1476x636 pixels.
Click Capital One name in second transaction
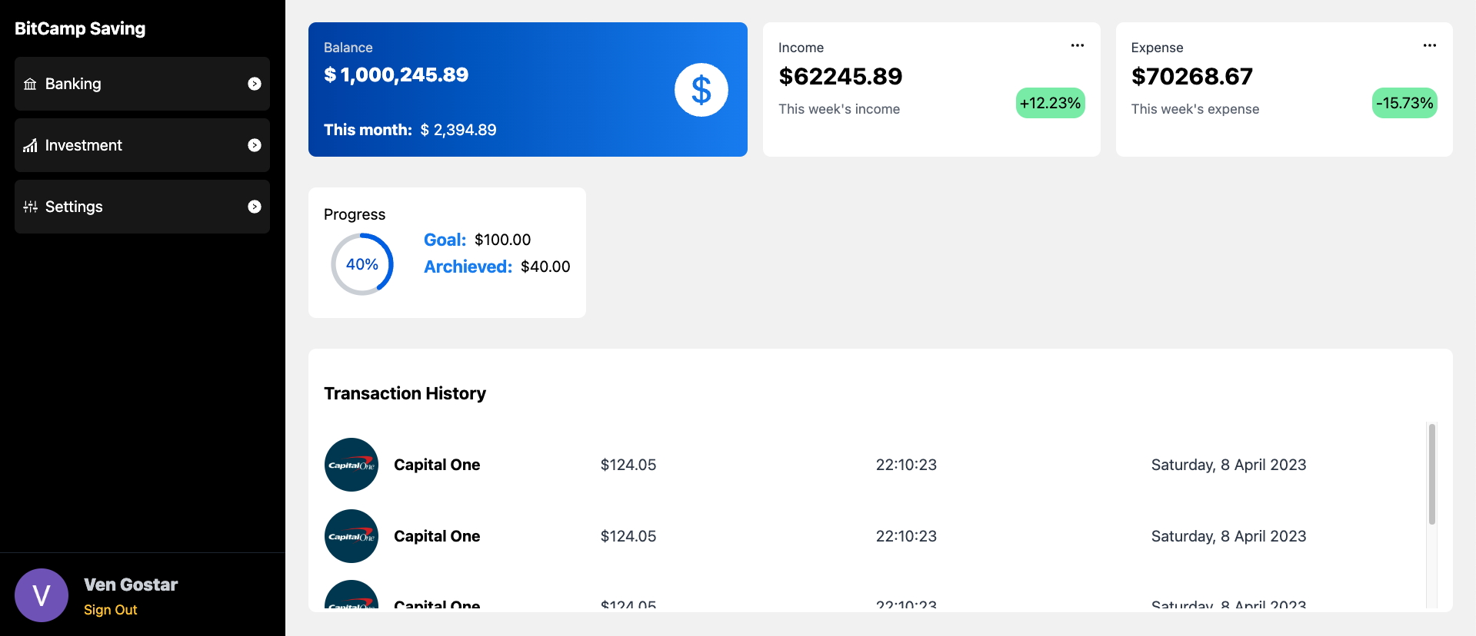point(437,536)
